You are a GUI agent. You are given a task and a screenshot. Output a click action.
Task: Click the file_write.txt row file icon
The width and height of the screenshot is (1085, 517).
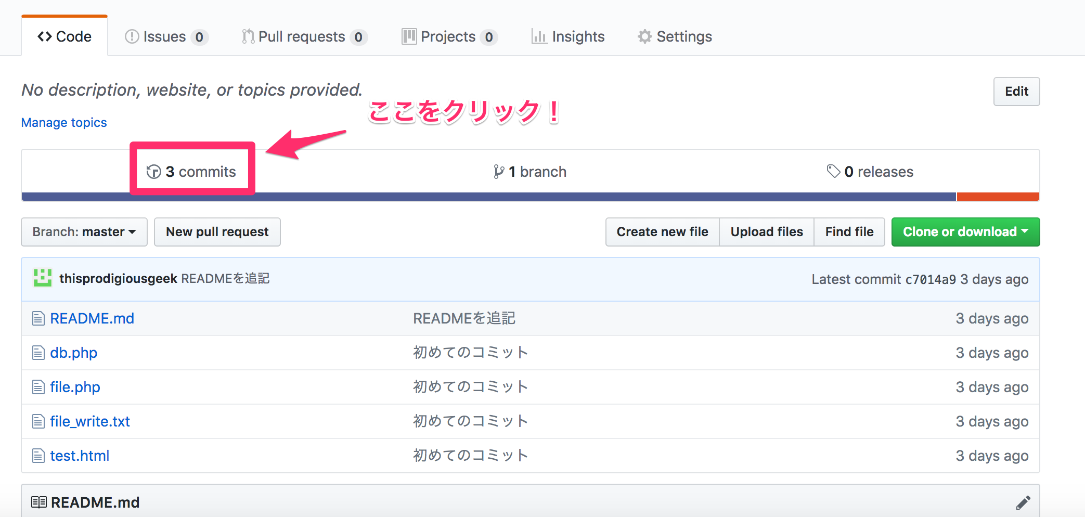point(38,421)
